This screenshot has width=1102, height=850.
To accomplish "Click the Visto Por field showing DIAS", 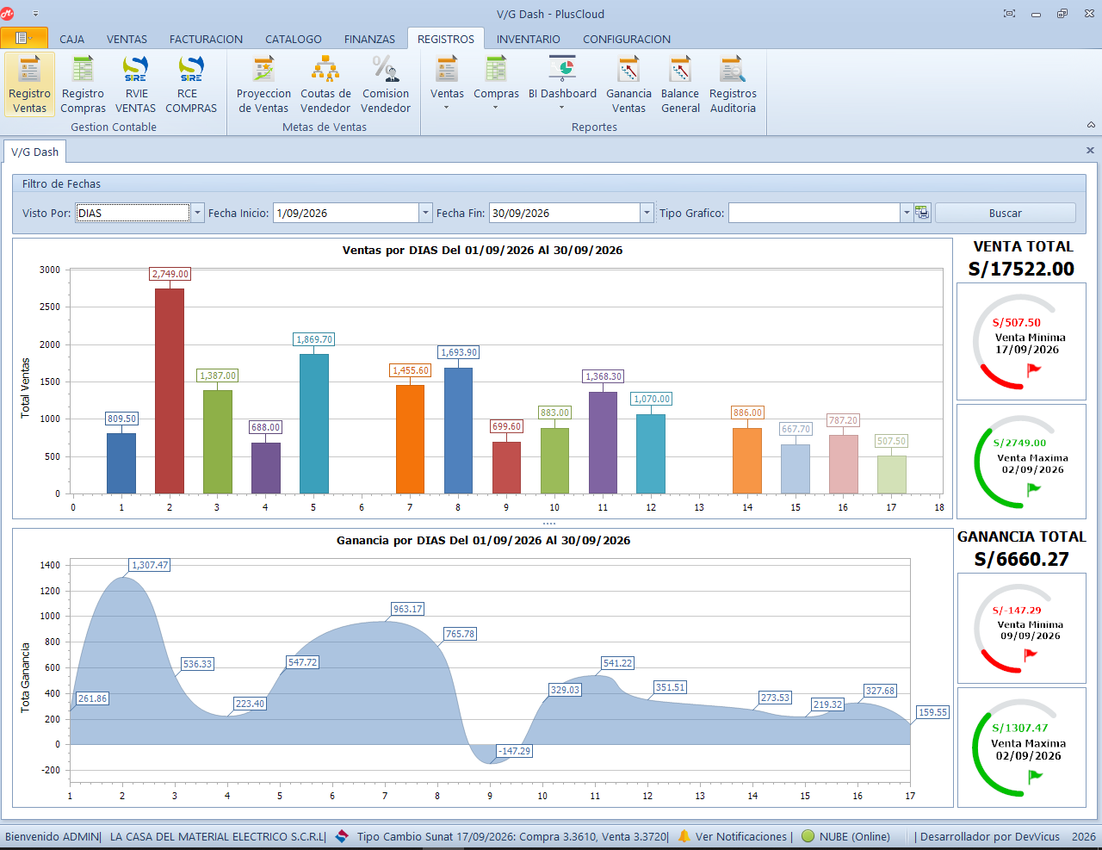I will point(133,213).
